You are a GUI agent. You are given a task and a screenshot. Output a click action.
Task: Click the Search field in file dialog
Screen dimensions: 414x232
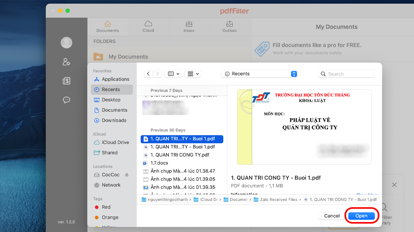(x=346, y=74)
